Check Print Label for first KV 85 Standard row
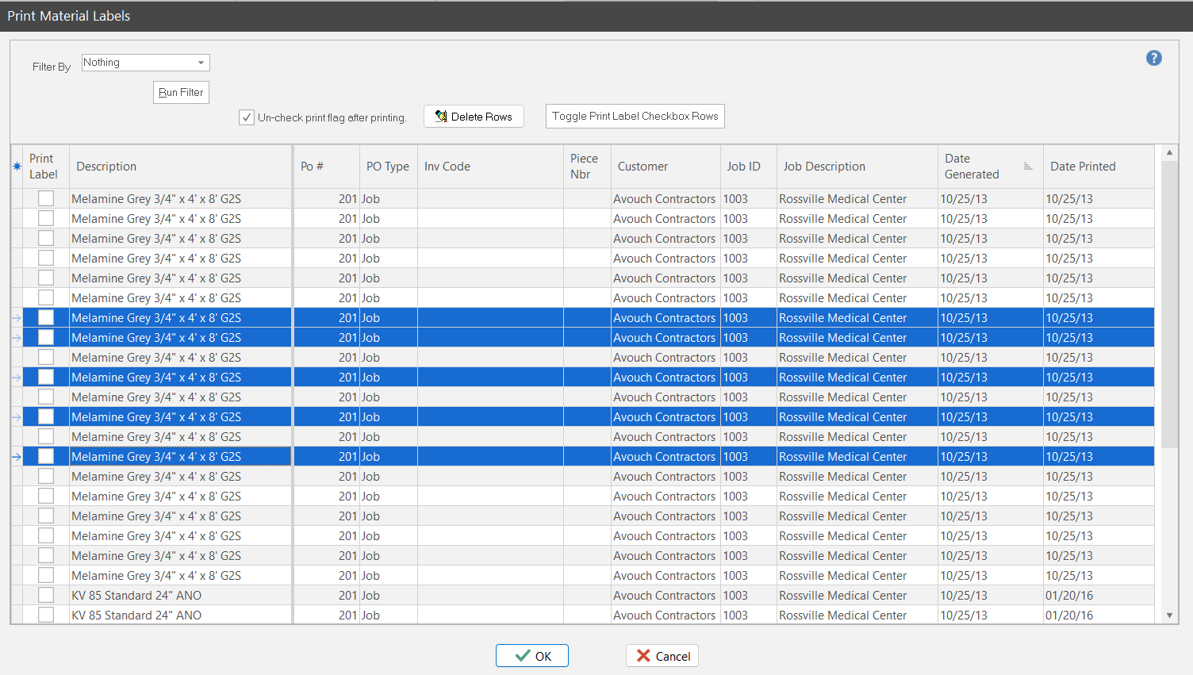Viewport: 1193px width, 675px height. point(46,596)
